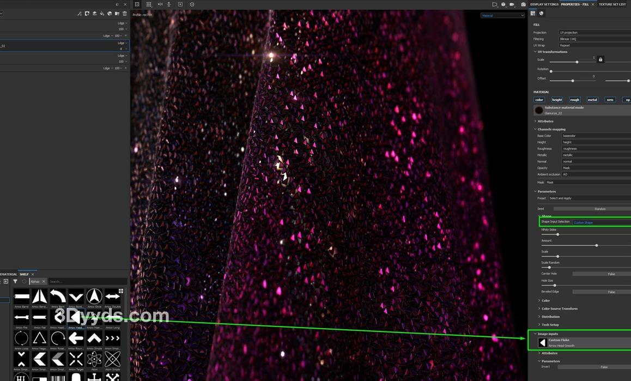631x381 pixels.
Task: Click the paint bucket add fill layer icon
Action: click(x=102, y=14)
